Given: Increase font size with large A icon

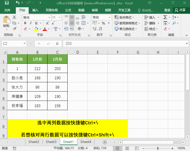Looking at the screenshot, I should point(47,23).
